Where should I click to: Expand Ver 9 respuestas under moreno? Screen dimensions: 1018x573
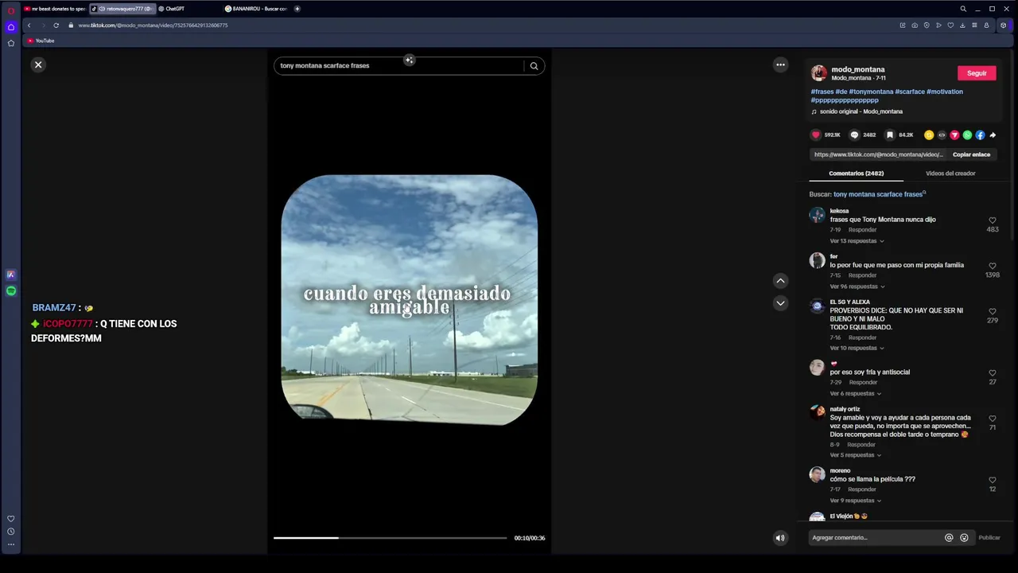(855, 501)
